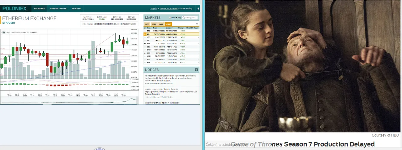402x150 pixels.
Task: Click the 'Courtesy of HBO' caption
Action: point(385,135)
